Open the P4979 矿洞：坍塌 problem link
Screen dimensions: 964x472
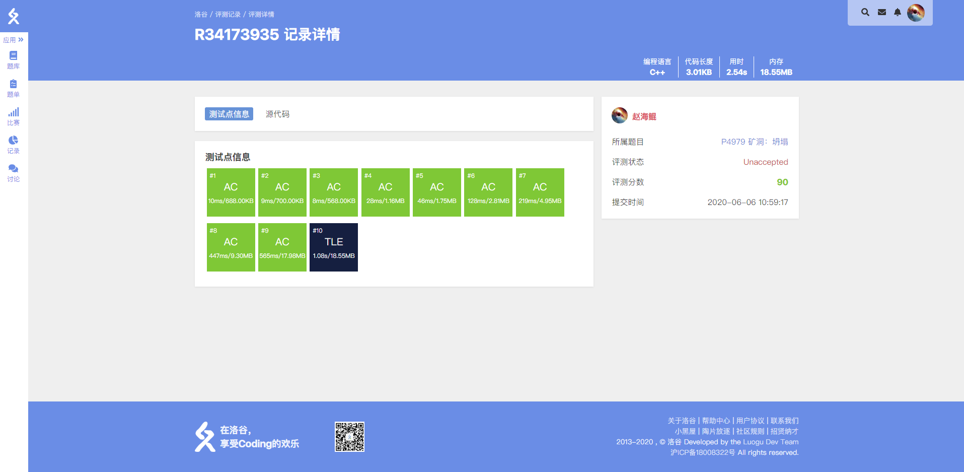754,142
